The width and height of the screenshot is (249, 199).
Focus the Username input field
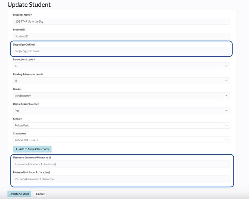pyautogui.click(x=121, y=164)
